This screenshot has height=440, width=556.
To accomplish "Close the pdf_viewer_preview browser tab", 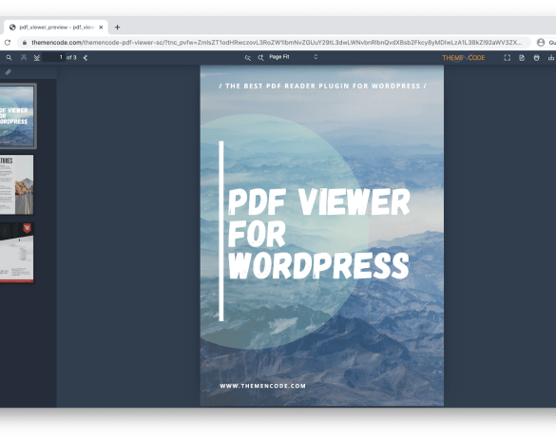I will pos(101,27).
